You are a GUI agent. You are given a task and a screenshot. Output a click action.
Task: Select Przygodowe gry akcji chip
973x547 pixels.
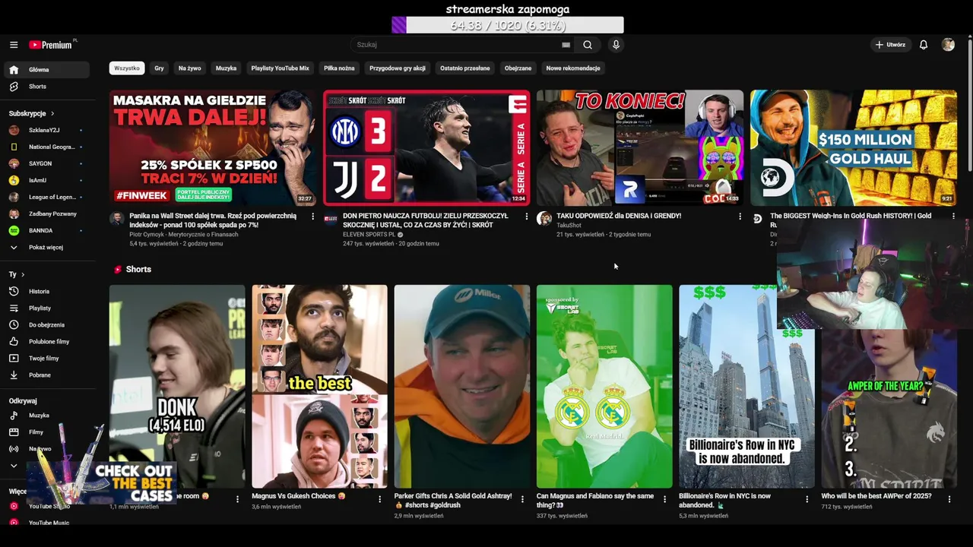click(398, 68)
